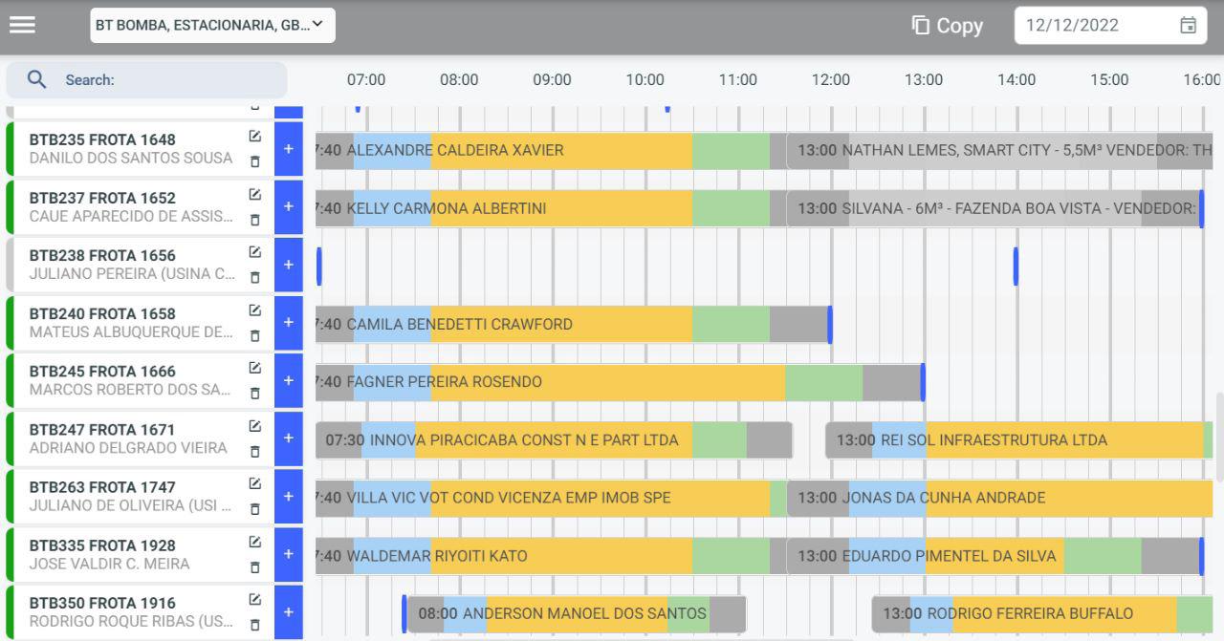Edit BTB238 FROTA 1656 row
The height and width of the screenshot is (641, 1224).
pyautogui.click(x=254, y=252)
